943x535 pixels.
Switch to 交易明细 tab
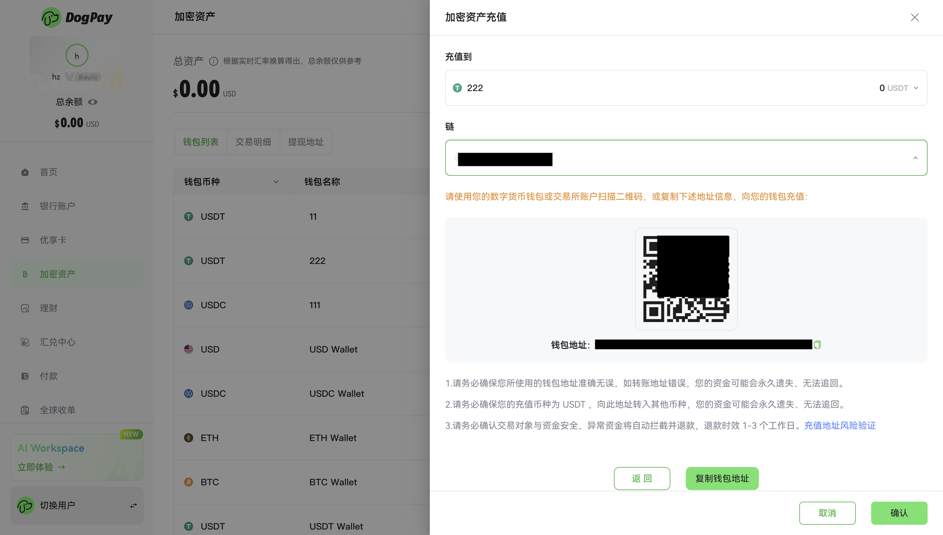pyautogui.click(x=253, y=142)
